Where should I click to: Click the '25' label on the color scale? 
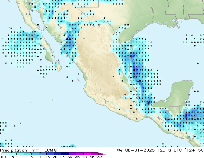62,157
